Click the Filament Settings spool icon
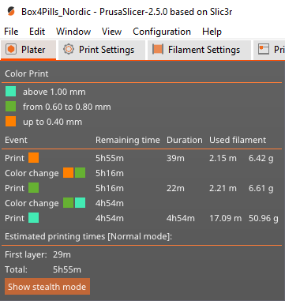Viewport: 285px width, 301px height. [158, 50]
